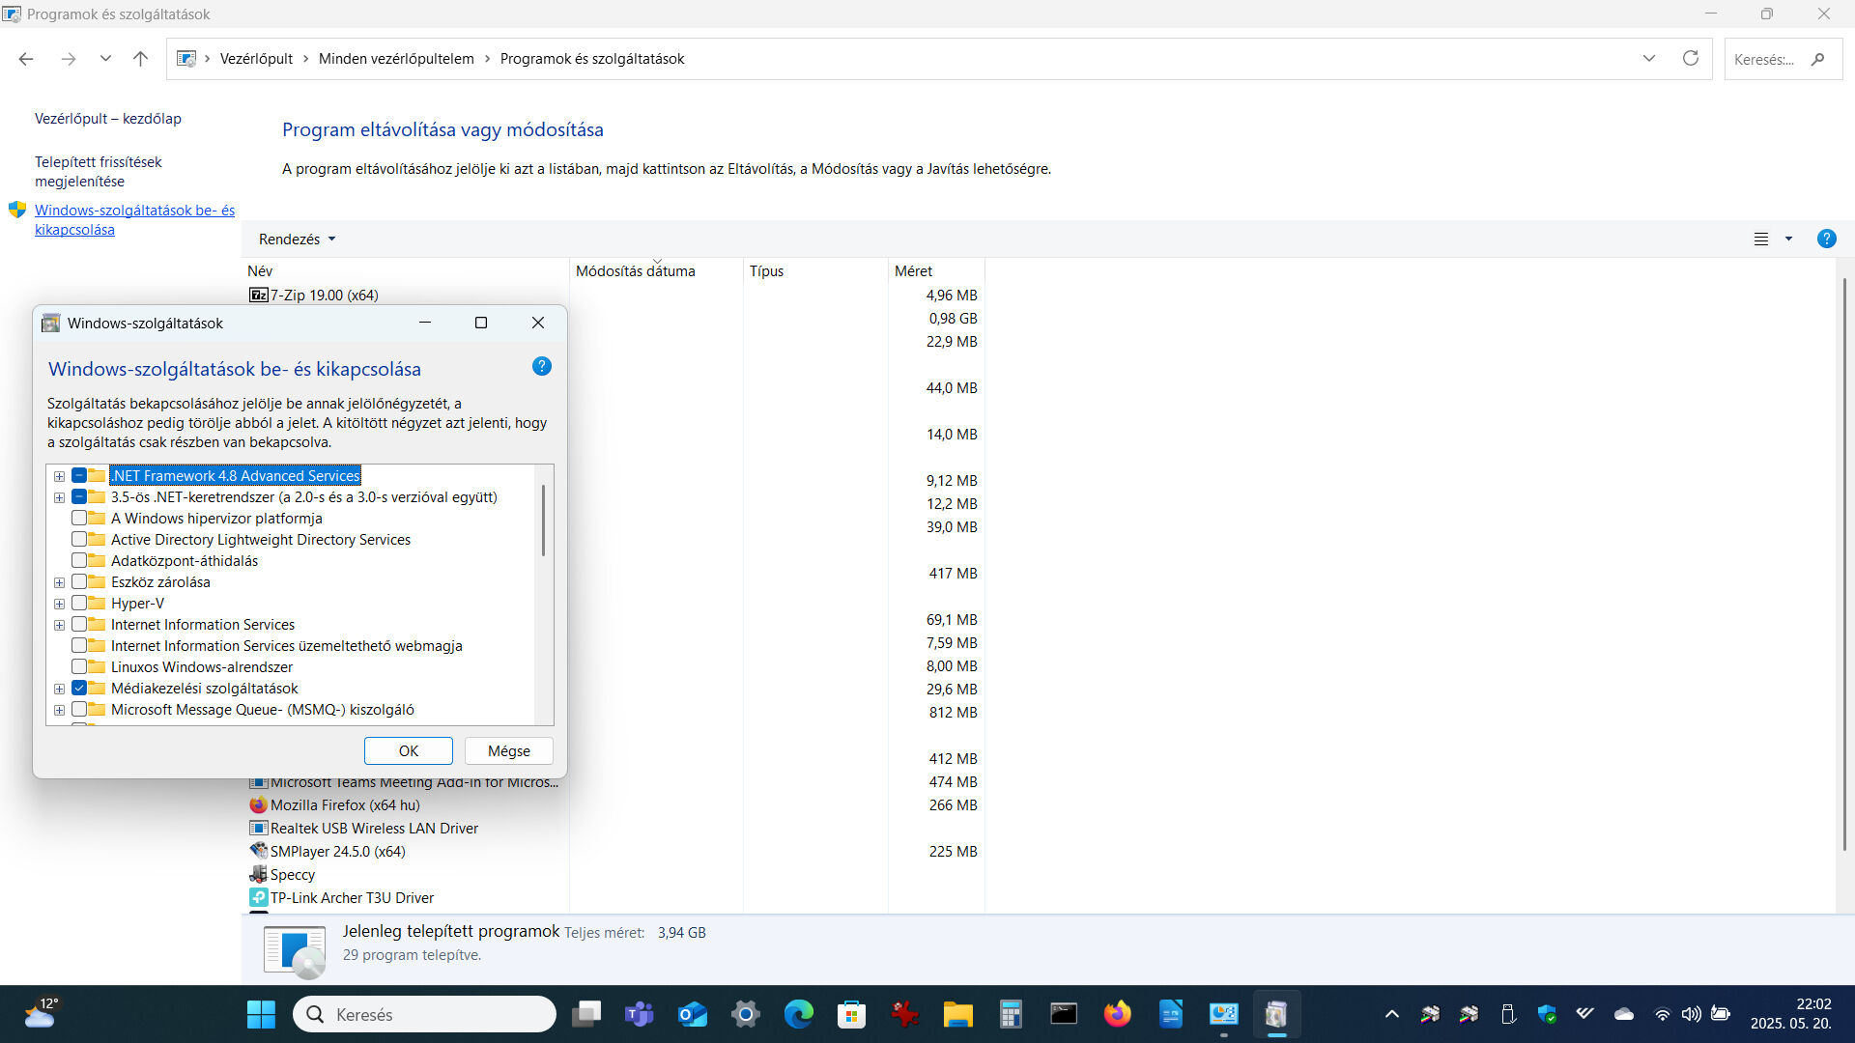1855x1043 pixels.
Task: Select the SMPlayer 24.5.0 program entry
Action: coord(337,852)
